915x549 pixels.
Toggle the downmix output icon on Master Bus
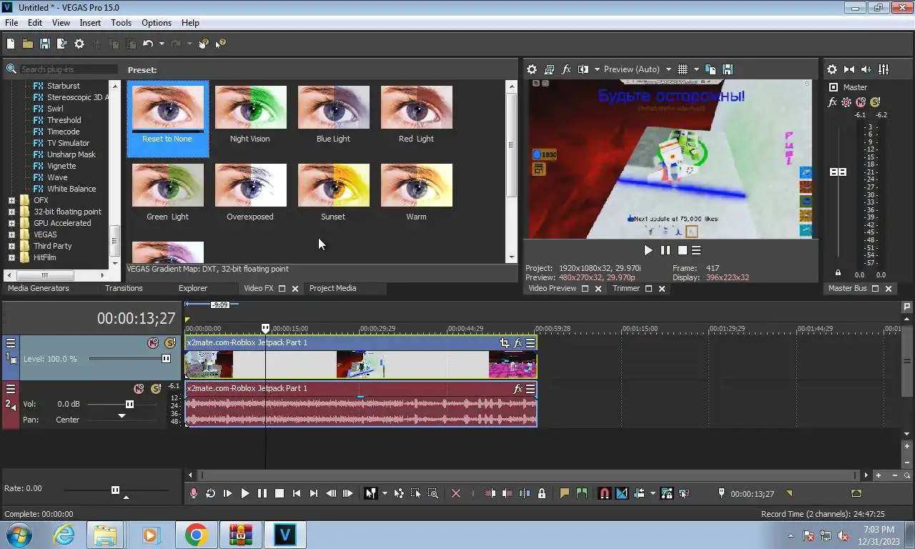tap(849, 69)
